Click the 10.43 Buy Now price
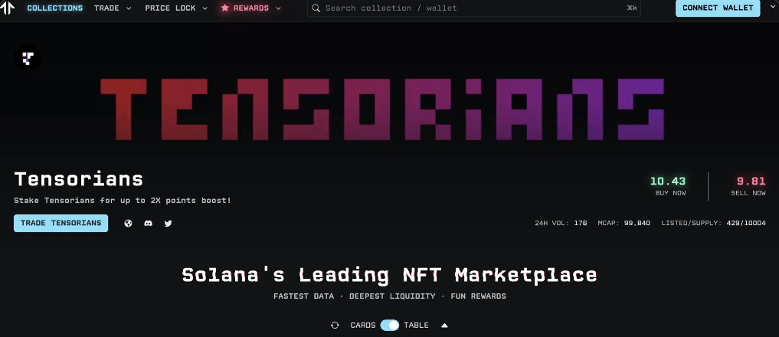Screen dimensions: 779x337 pos(668,182)
